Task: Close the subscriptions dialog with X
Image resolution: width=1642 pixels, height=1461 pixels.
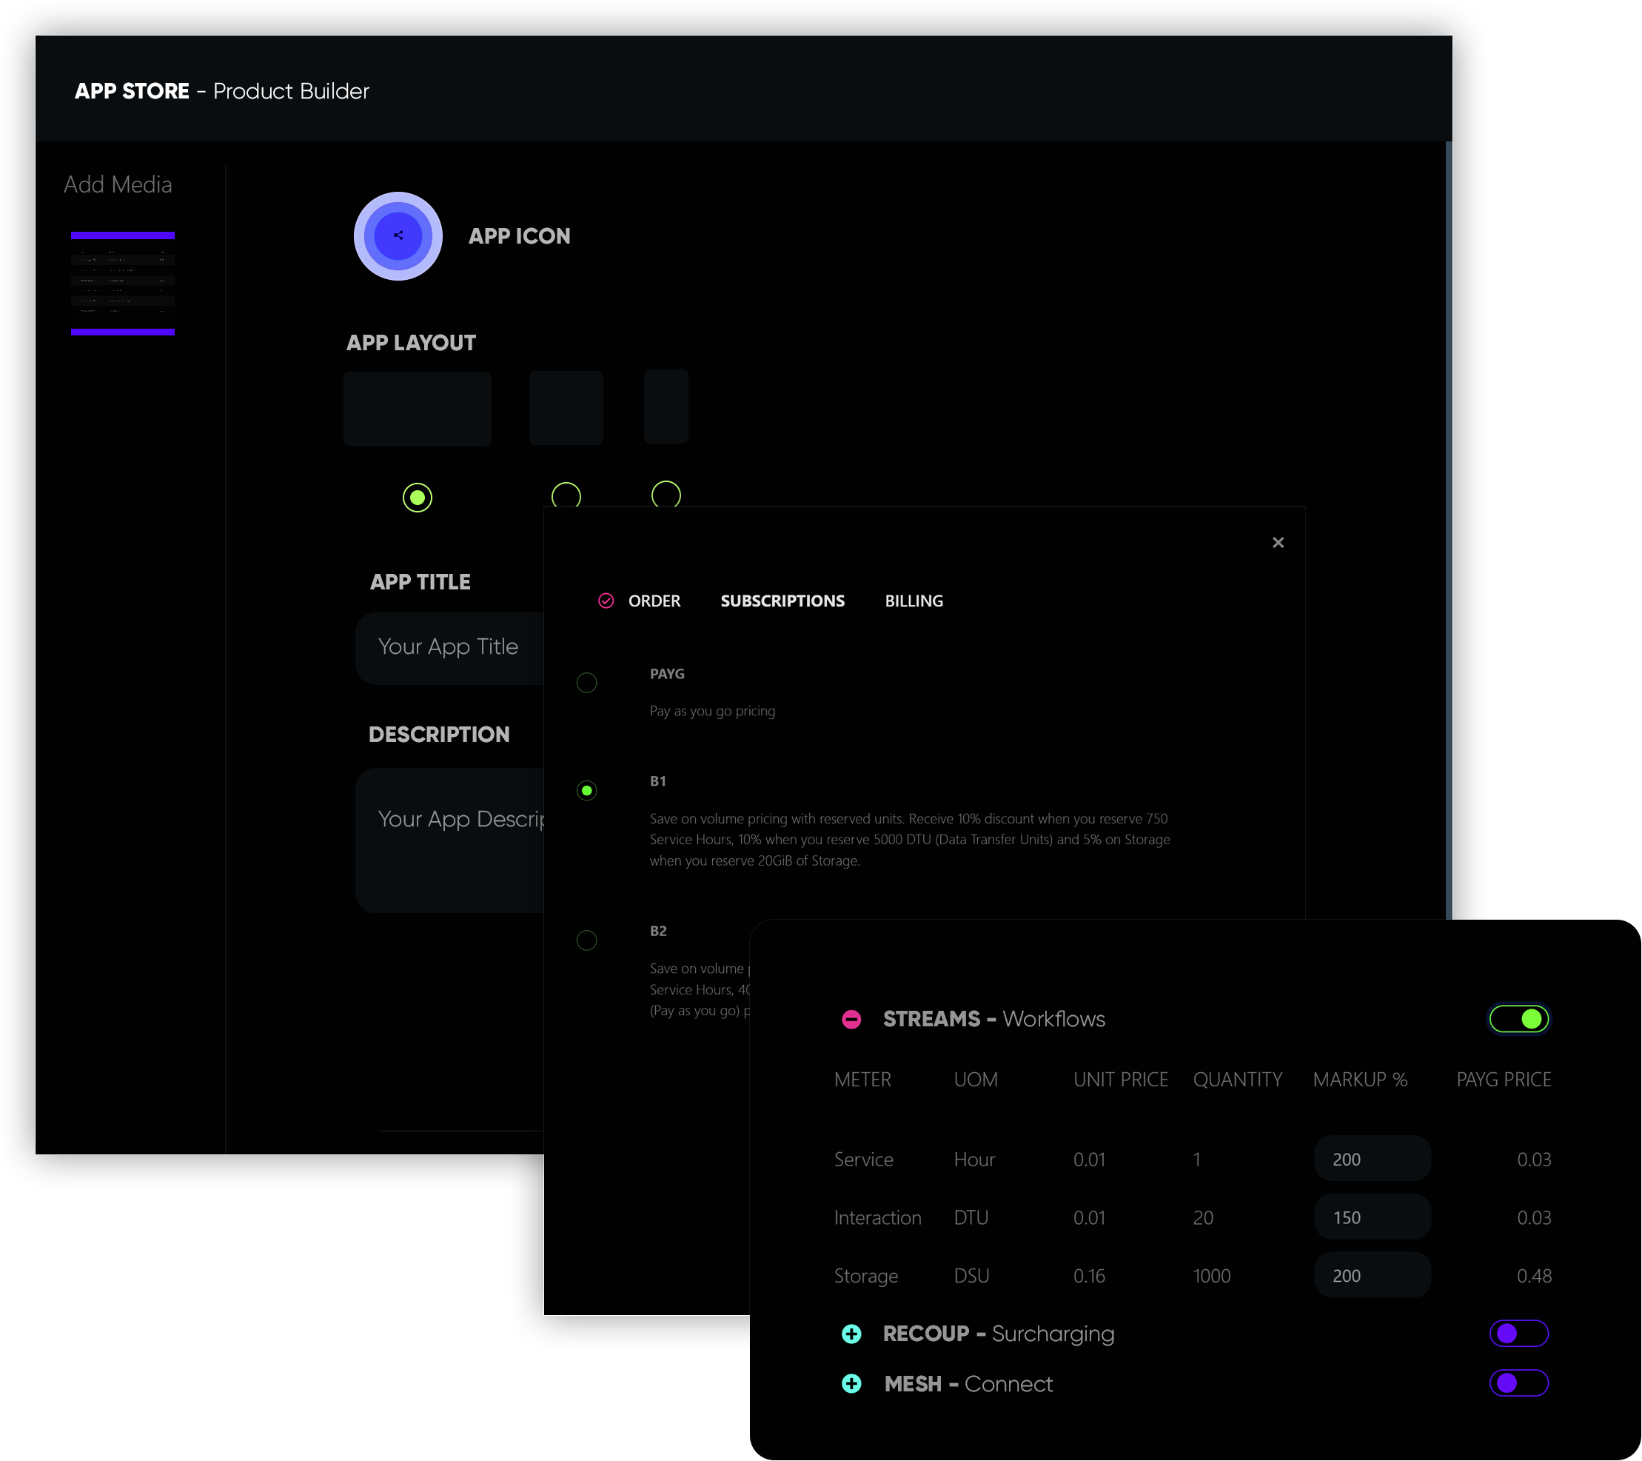Action: (x=1277, y=543)
